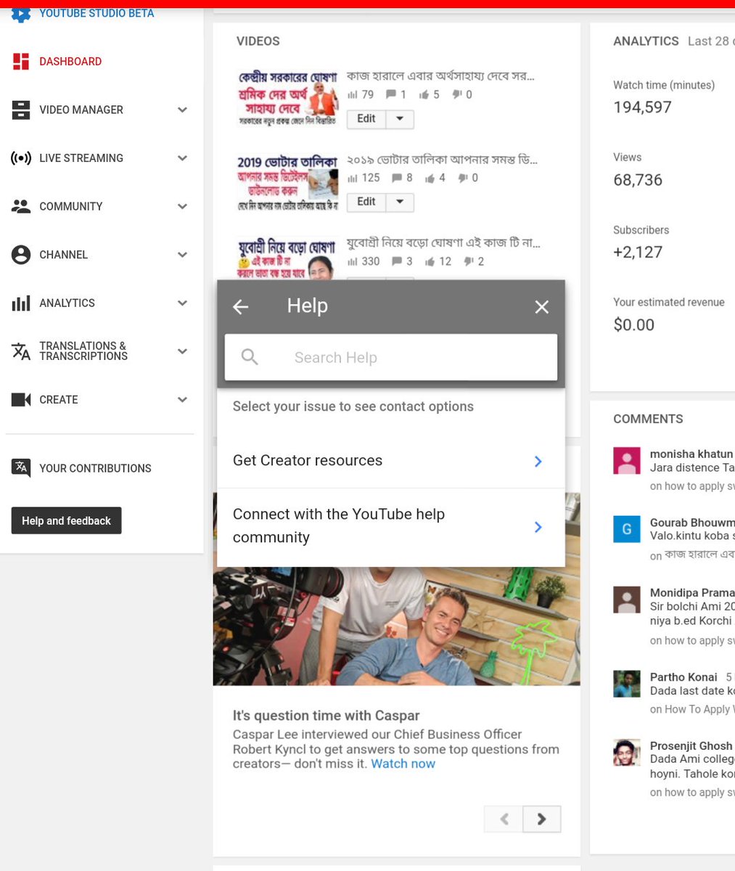Click into the Search Help field
Image resolution: width=735 pixels, height=871 pixels.
click(391, 357)
